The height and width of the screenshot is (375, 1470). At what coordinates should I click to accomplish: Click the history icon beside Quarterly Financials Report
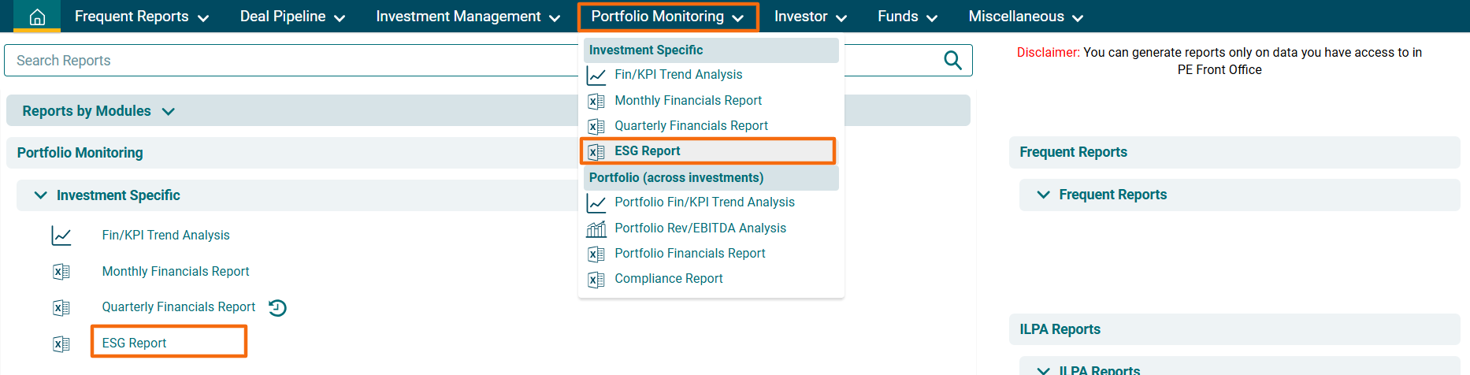277,307
